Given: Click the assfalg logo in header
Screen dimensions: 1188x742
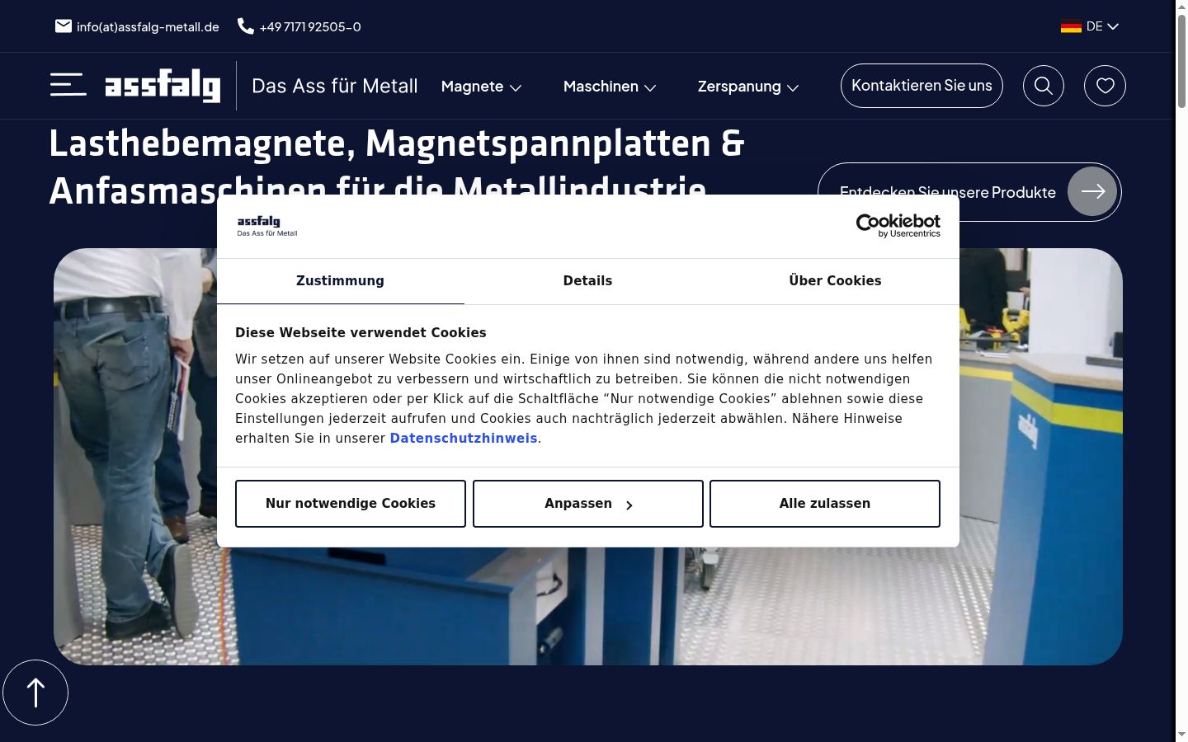Looking at the screenshot, I should (163, 85).
